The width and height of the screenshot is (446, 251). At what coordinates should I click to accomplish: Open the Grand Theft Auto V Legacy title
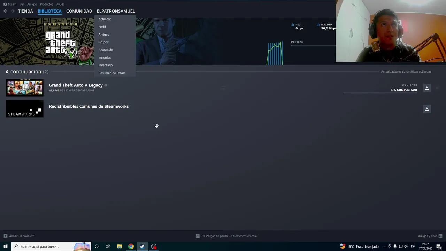click(x=76, y=85)
